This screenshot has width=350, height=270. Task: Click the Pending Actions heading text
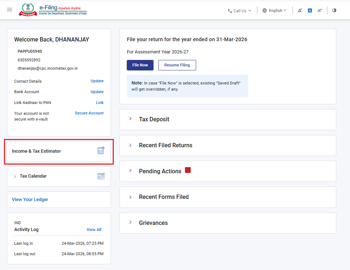click(160, 171)
